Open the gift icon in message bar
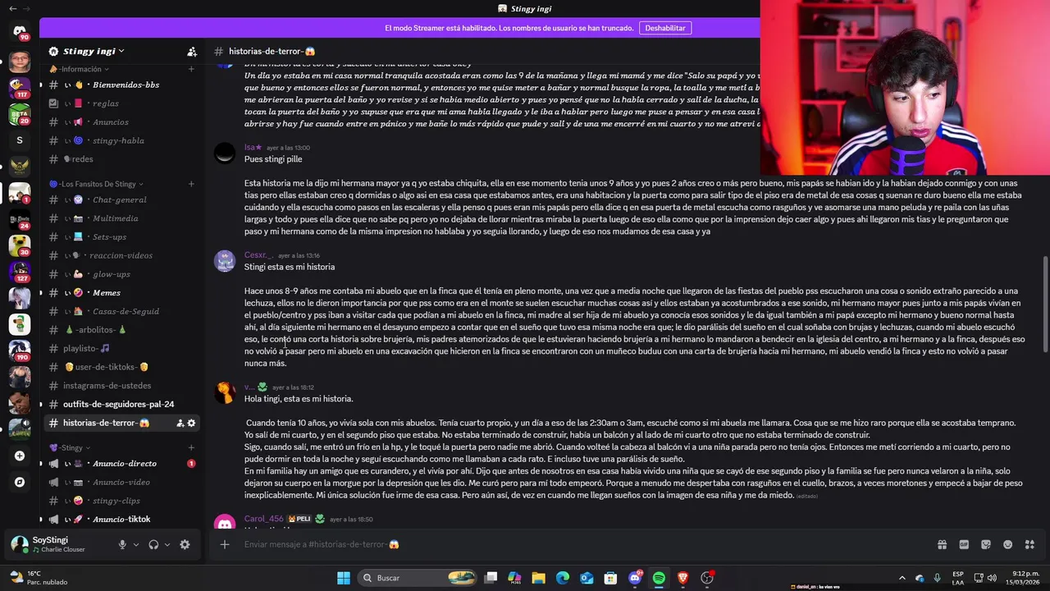The width and height of the screenshot is (1050, 591). pyautogui.click(x=942, y=544)
